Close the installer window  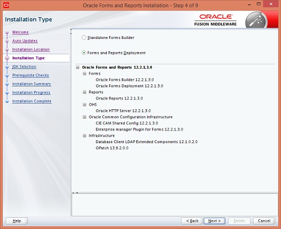click(x=271, y=4)
